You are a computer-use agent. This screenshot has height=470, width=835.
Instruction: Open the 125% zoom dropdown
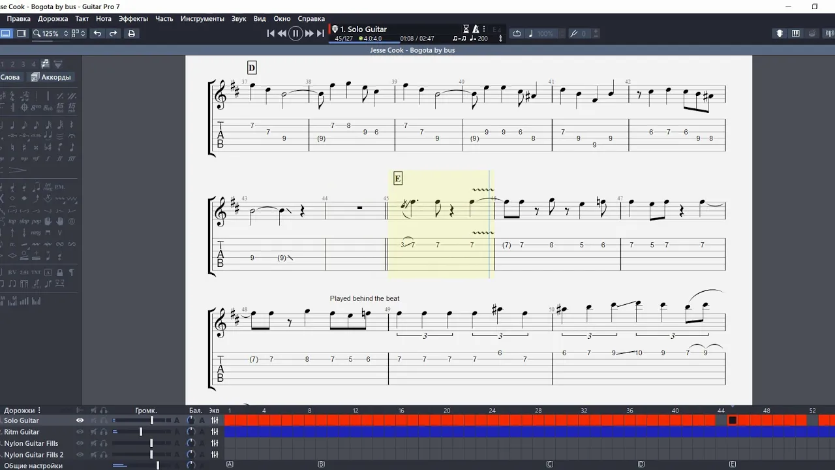51,33
